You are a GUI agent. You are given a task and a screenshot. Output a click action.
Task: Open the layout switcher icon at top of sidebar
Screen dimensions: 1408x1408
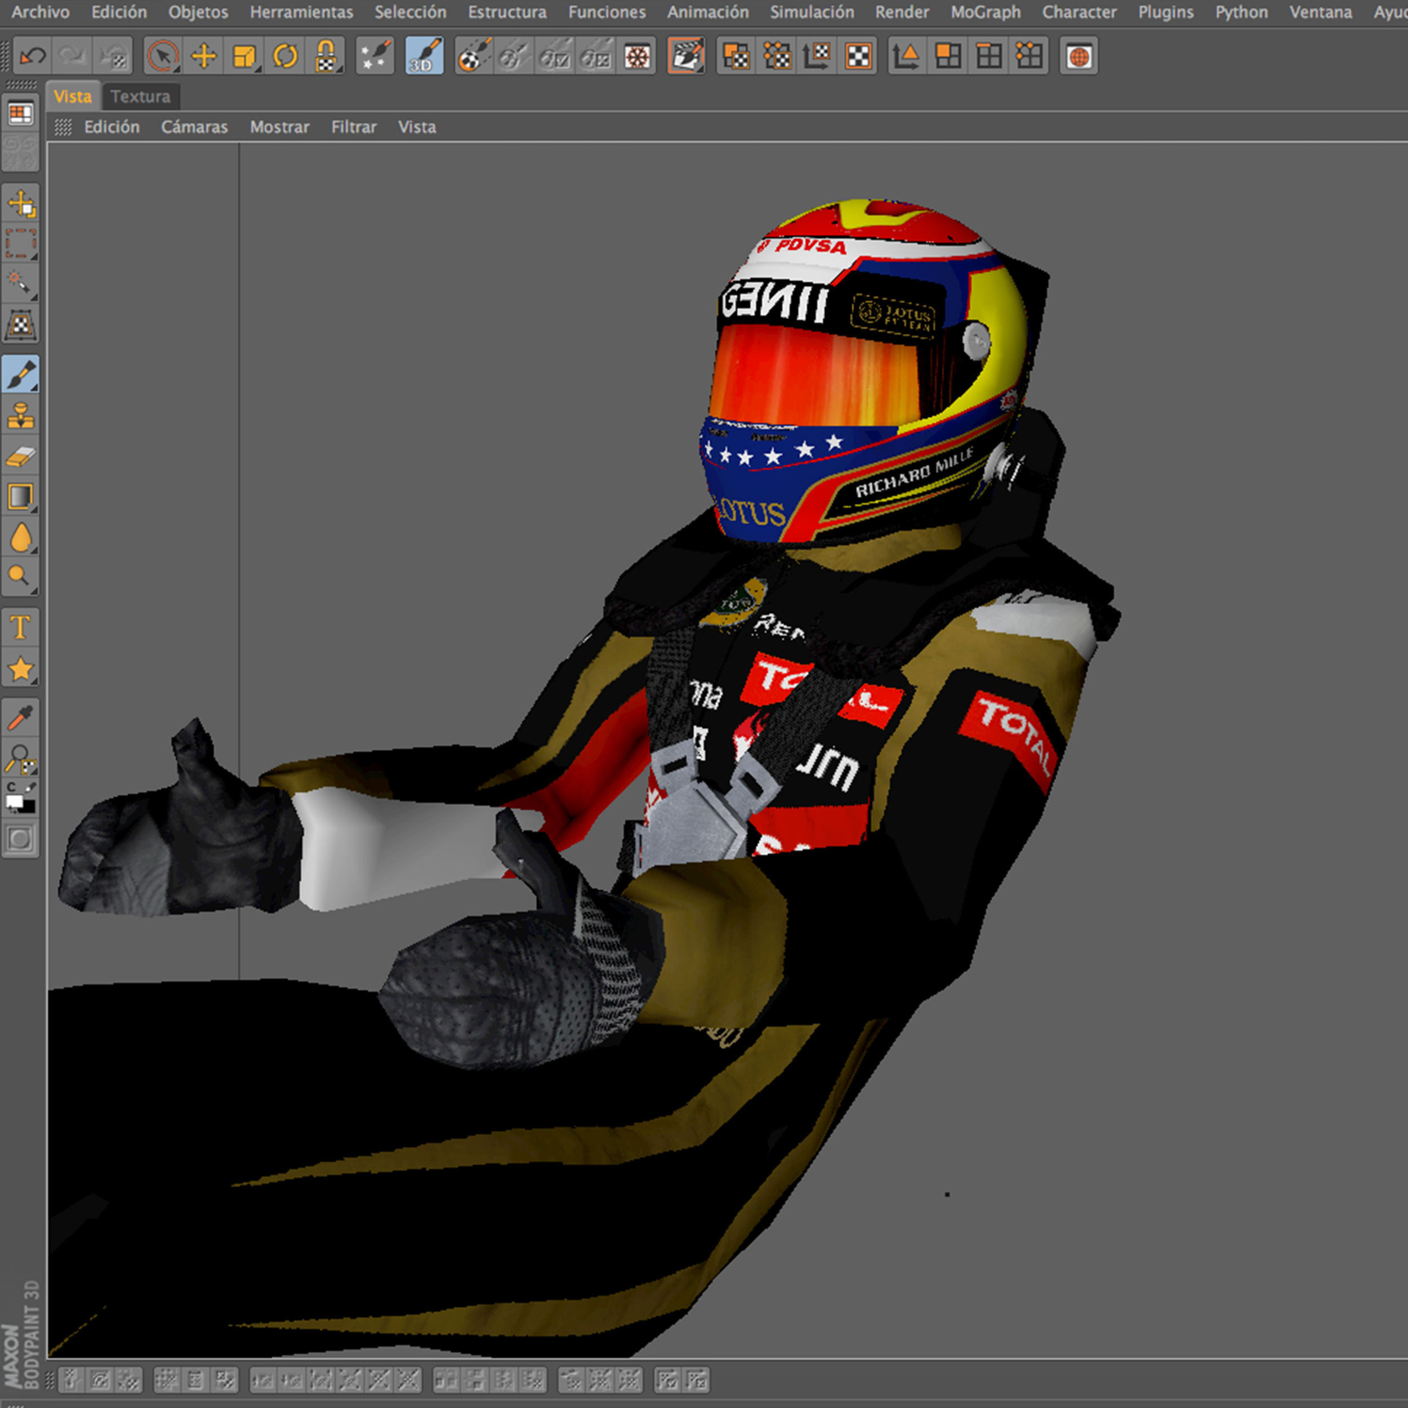click(20, 114)
